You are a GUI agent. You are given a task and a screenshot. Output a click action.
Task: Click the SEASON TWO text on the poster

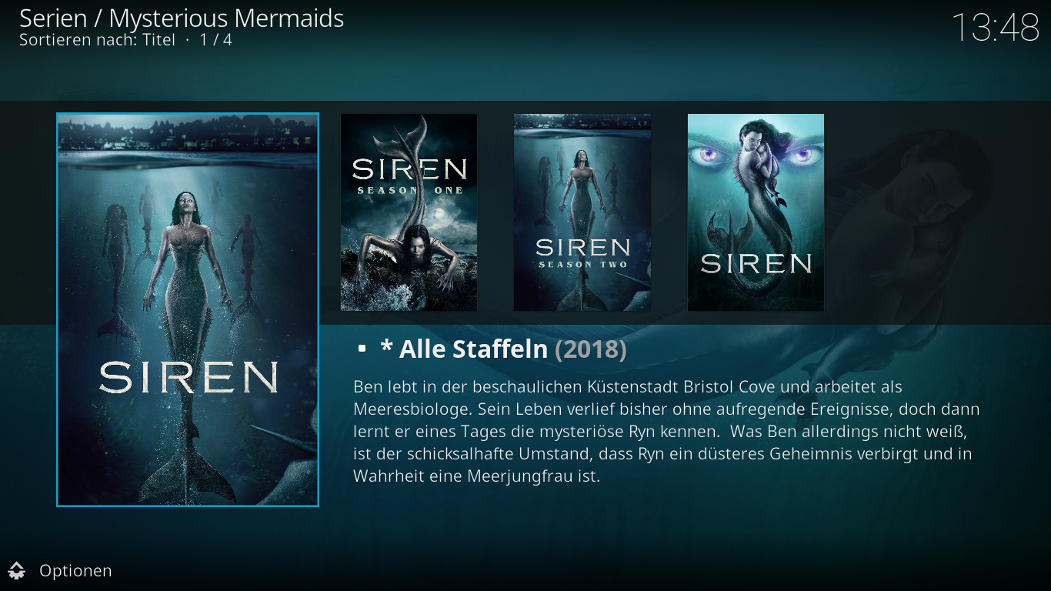582,265
